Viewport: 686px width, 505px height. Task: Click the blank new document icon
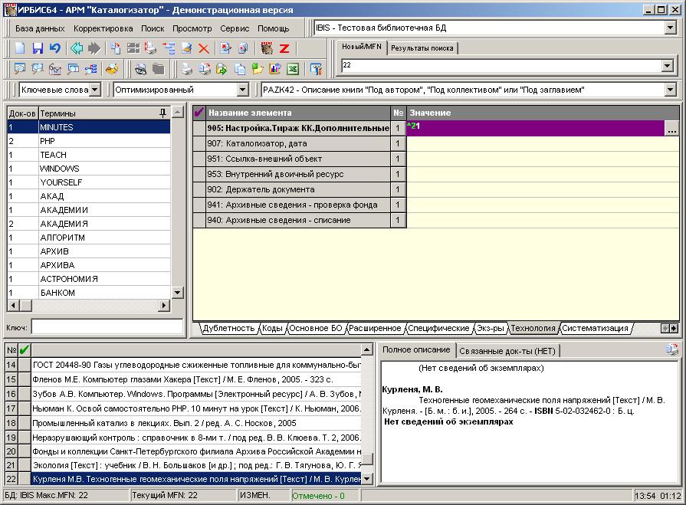pyautogui.click(x=21, y=48)
